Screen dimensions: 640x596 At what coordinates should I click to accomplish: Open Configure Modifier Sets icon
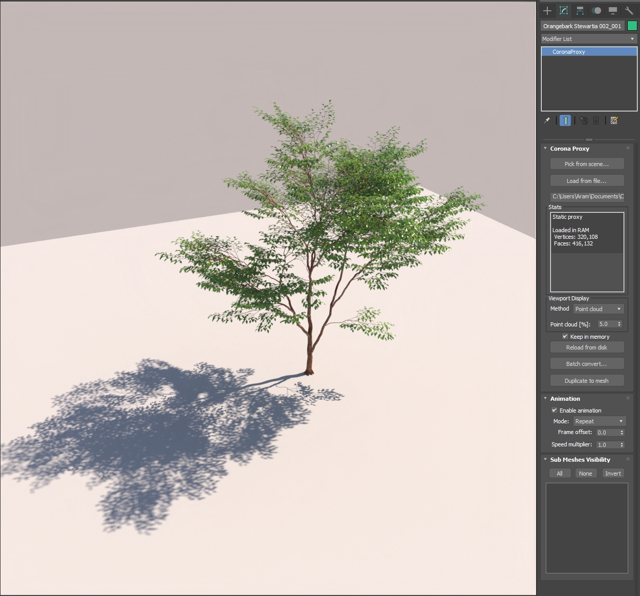pyautogui.click(x=614, y=120)
